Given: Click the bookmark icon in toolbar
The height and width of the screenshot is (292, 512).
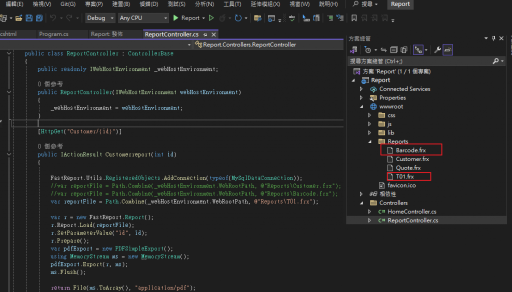Looking at the screenshot, I should pos(354,18).
